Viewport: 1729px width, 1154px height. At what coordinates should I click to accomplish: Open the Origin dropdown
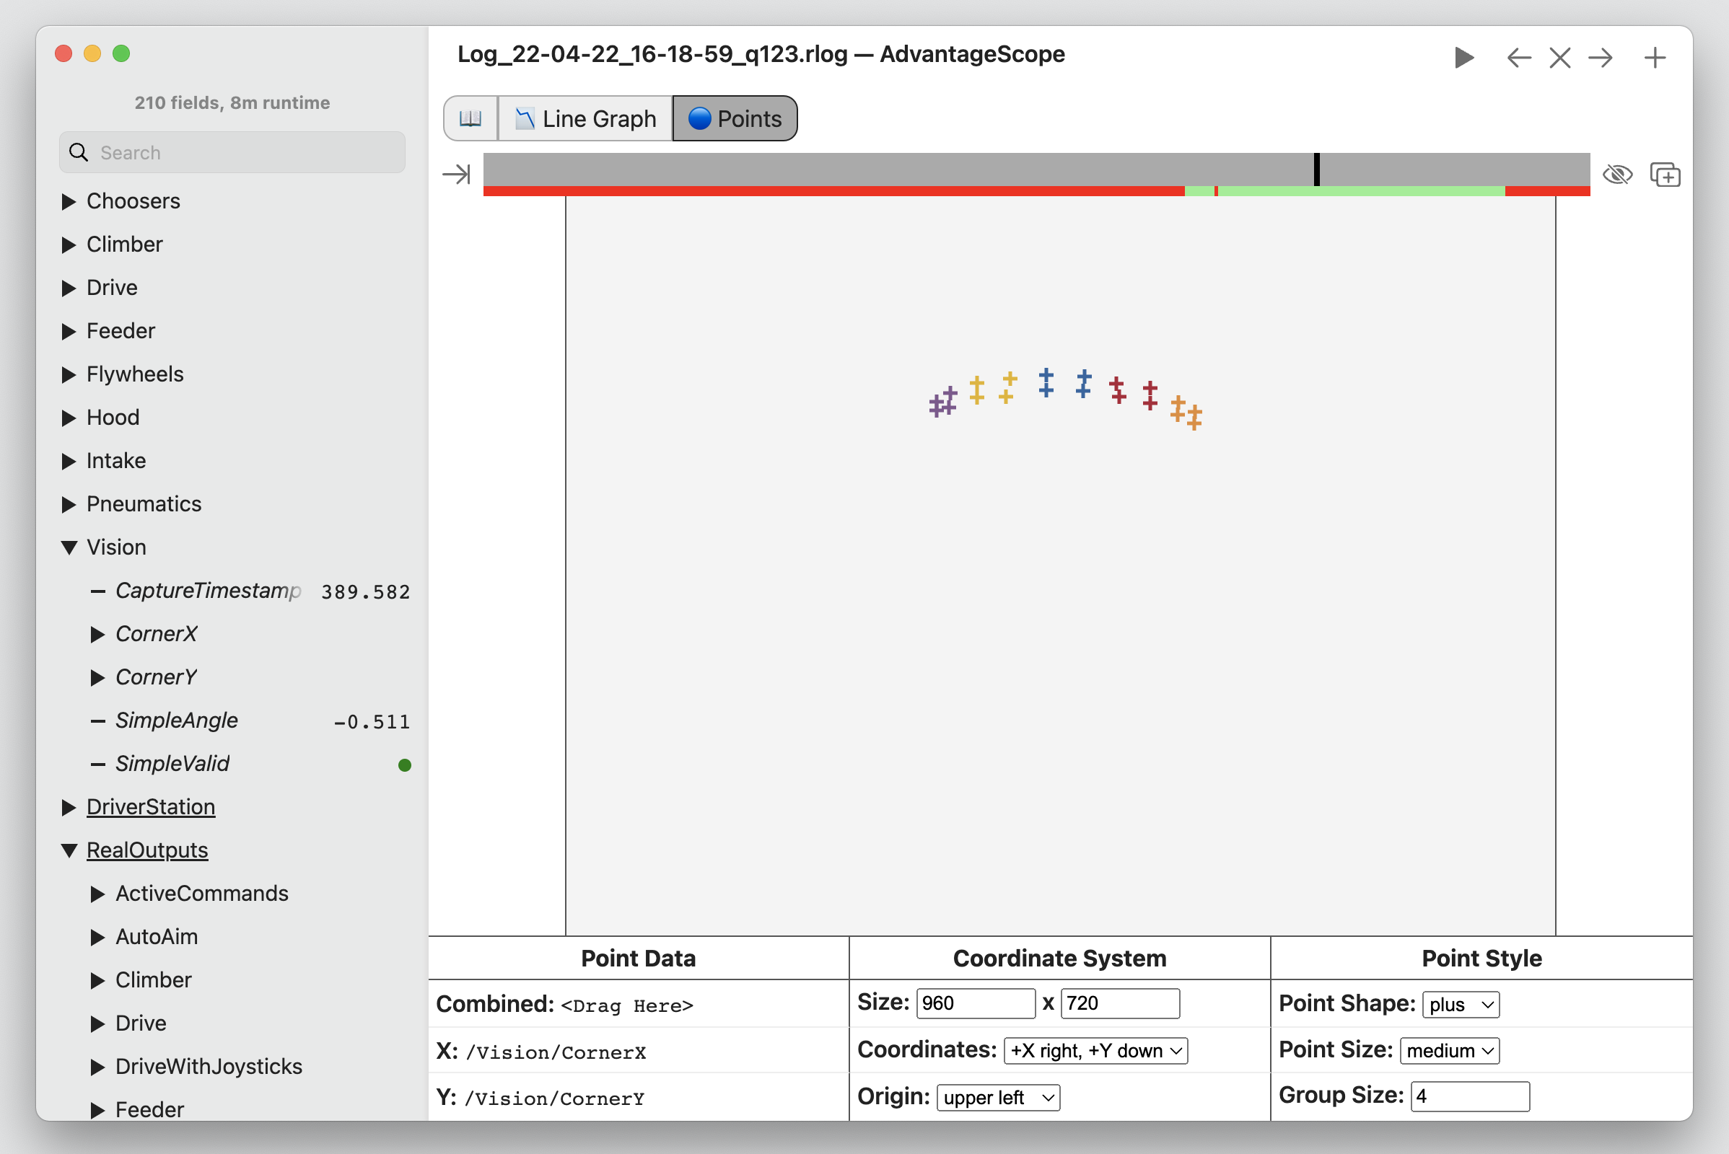999,1098
